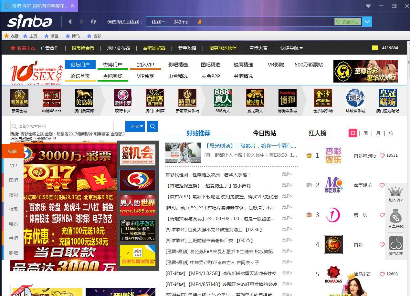This screenshot has width=410, height=296.
Task: Click the 收藏 star icon in bookmarks bar
Action: 6,36
